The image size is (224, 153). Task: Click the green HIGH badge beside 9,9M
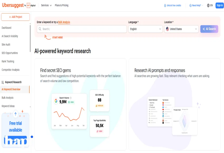[71, 102]
